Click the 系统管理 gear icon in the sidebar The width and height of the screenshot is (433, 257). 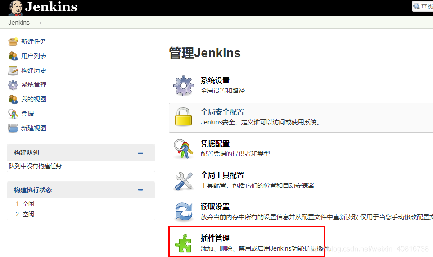pyautogui.click(x=13, y=85)
